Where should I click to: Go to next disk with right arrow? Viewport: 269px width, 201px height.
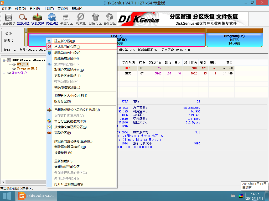tap(11, 34)
